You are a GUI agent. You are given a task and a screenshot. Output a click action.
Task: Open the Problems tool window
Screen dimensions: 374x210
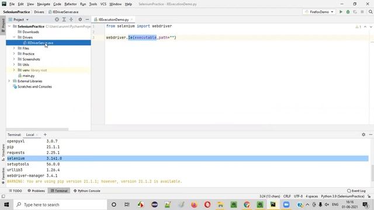click(x=36, y=191)
